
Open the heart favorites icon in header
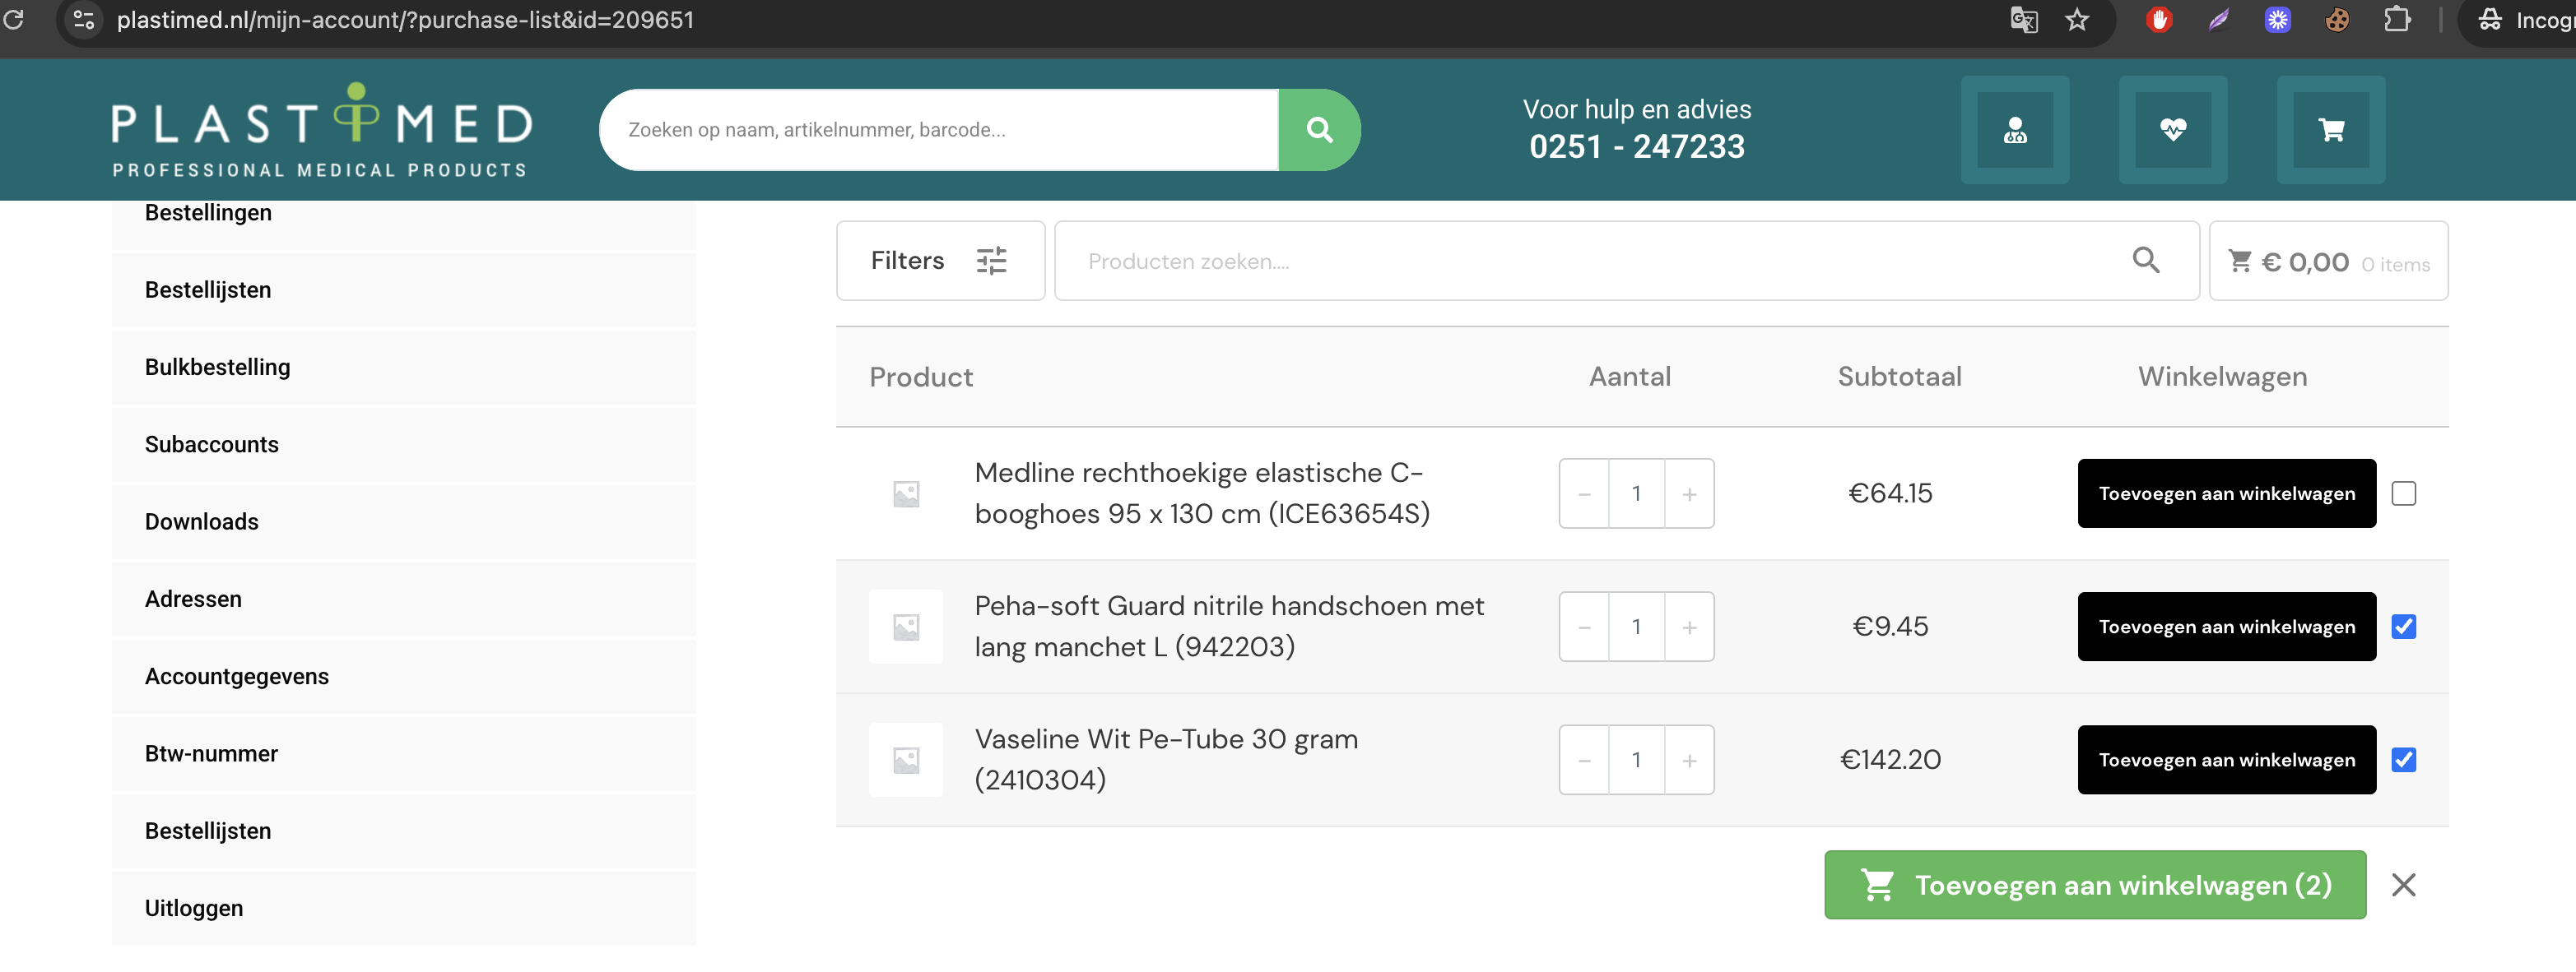click(2173, 130)
